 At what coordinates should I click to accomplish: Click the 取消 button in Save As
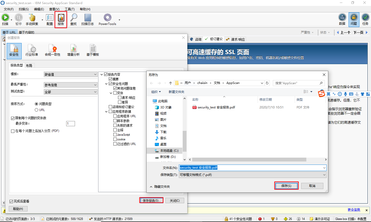pos(312,186)
